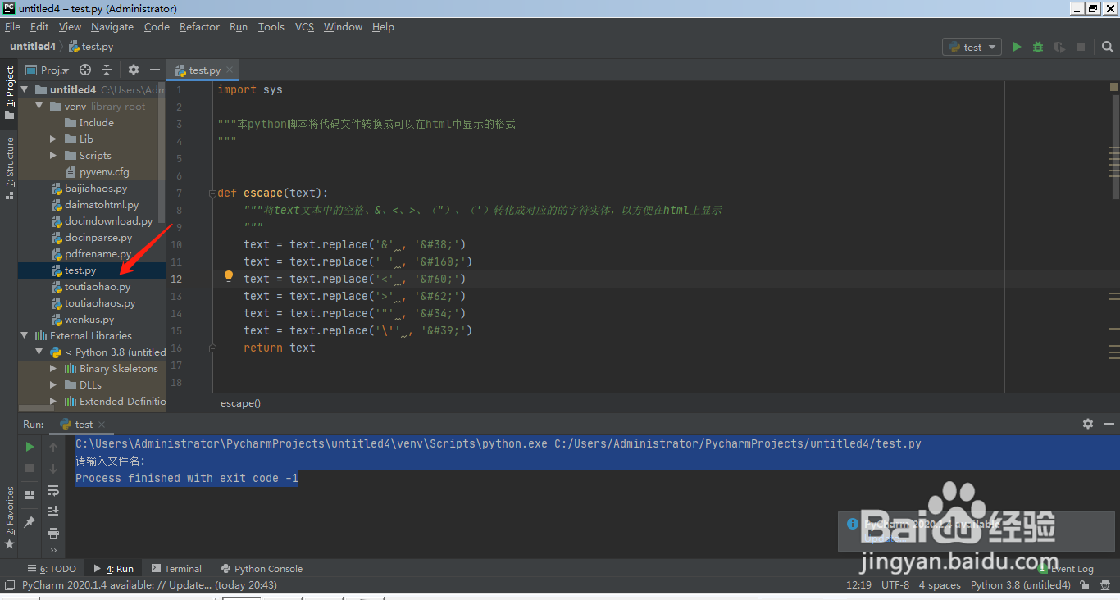
Task: Fold the escape function at line 7 gutter
Action: (x=212, y=193)
